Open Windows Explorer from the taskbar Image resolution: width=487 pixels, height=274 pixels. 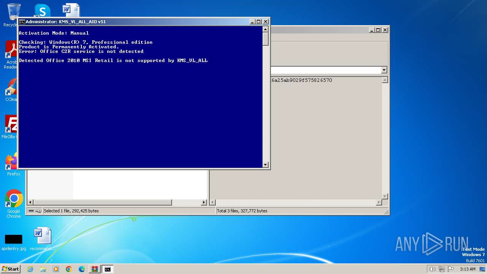tap(43, 269)
